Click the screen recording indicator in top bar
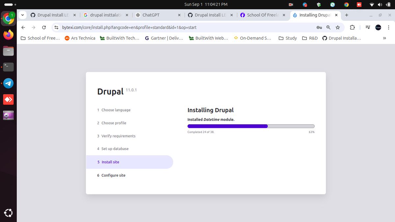Screen dimensions: 395x222 point(291,5)
